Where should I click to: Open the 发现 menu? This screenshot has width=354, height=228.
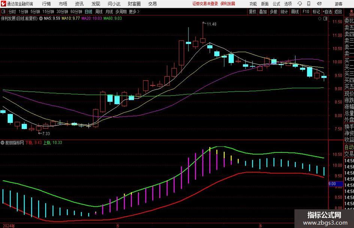pyautogui.click(x=96, y=4)
